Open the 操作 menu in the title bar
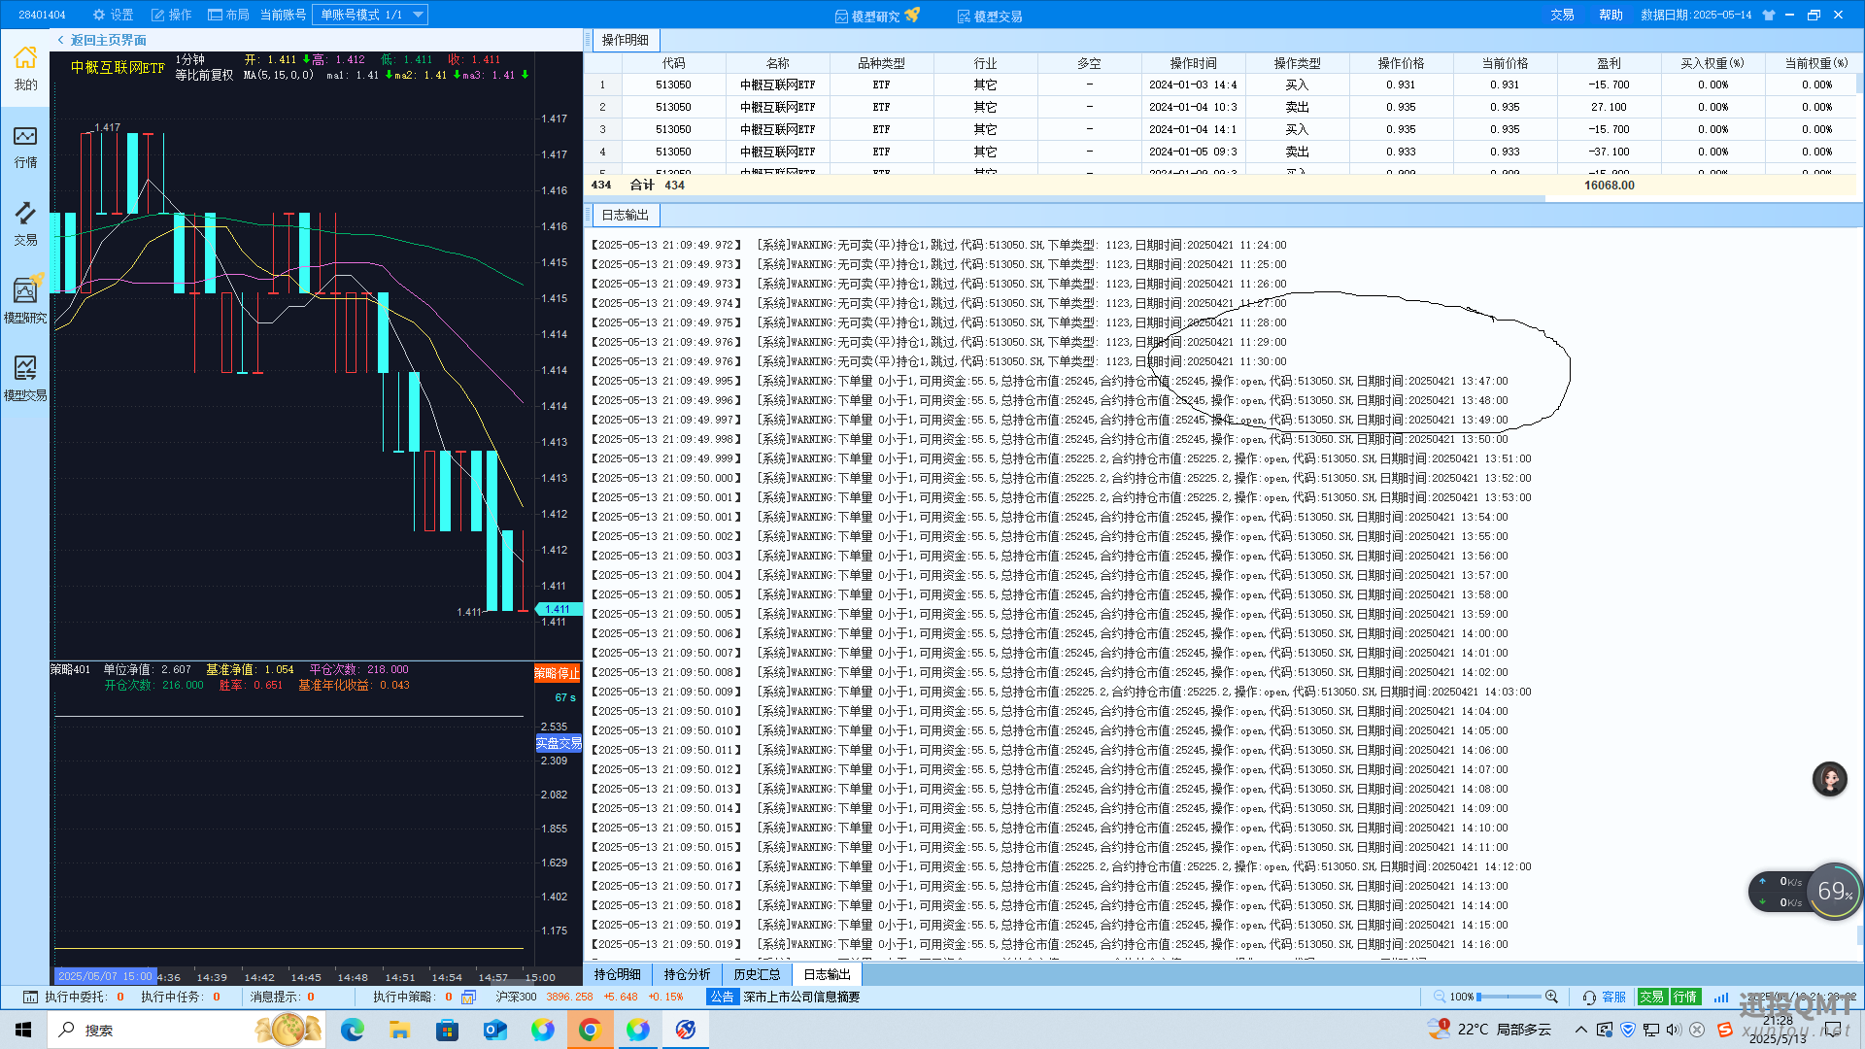Image resolution: width=1865 pixels, height=1049 pixels. [x=171, y=15]
